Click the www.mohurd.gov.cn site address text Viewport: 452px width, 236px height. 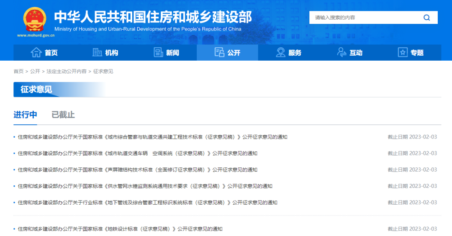coord(36,36)
